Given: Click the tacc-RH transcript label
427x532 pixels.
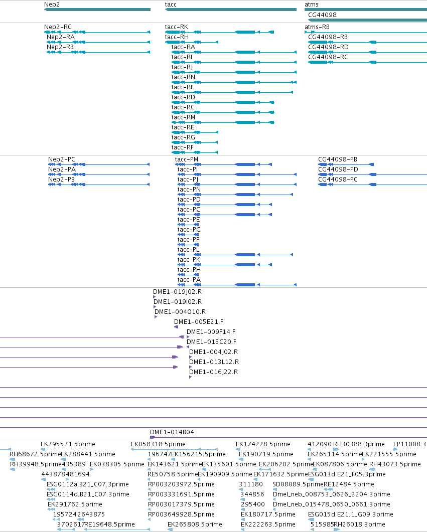Looking at the screenshot, I should tap(177, 37).
